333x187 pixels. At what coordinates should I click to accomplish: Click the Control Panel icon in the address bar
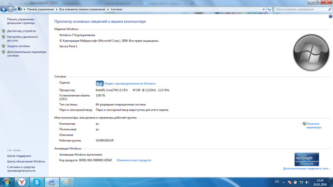[20, 9]
